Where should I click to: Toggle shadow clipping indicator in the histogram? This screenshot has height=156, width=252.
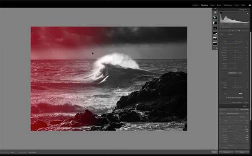click(221, 13)
